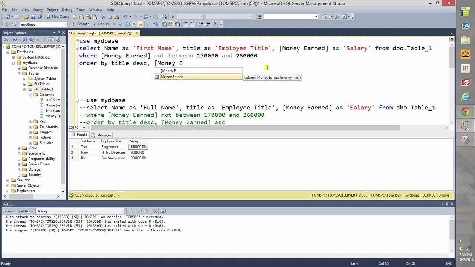Expand the Keys folder node
Screen dimensions: 475x267
[x=31, y=122]
